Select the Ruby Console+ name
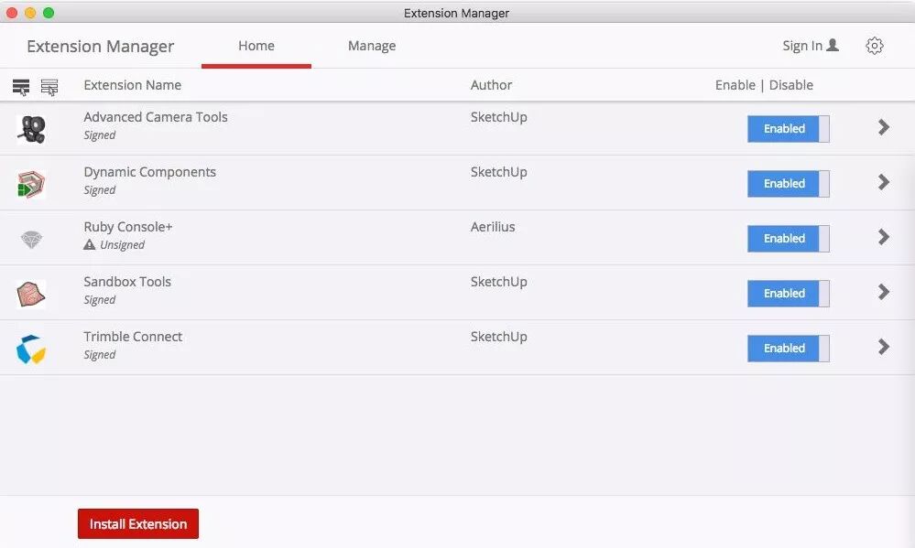This screenshot has width=915, height=548. (x=128, y=227)
